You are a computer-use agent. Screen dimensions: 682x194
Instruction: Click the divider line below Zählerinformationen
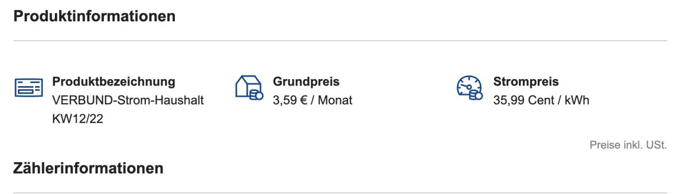click(340, 192)
